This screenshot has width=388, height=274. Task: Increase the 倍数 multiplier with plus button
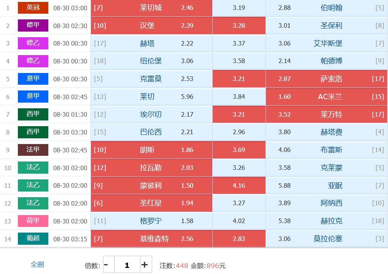[146, 264]
